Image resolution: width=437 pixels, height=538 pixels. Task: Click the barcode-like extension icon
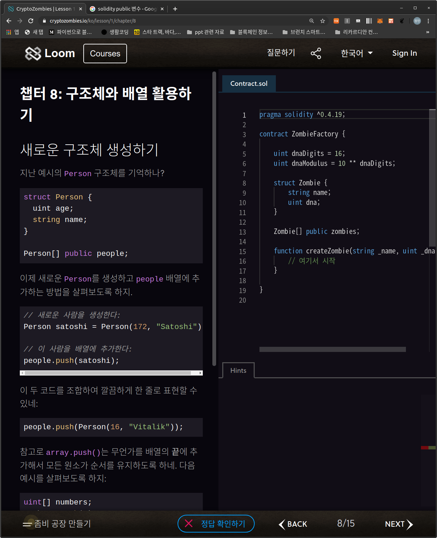click(369, 21)
